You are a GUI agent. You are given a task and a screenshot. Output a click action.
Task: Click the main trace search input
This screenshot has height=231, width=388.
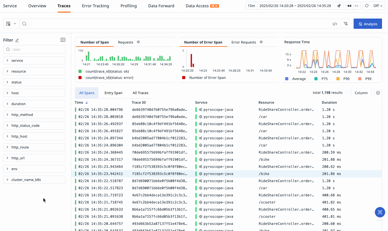pyautogui.click(x=177, y=24)
